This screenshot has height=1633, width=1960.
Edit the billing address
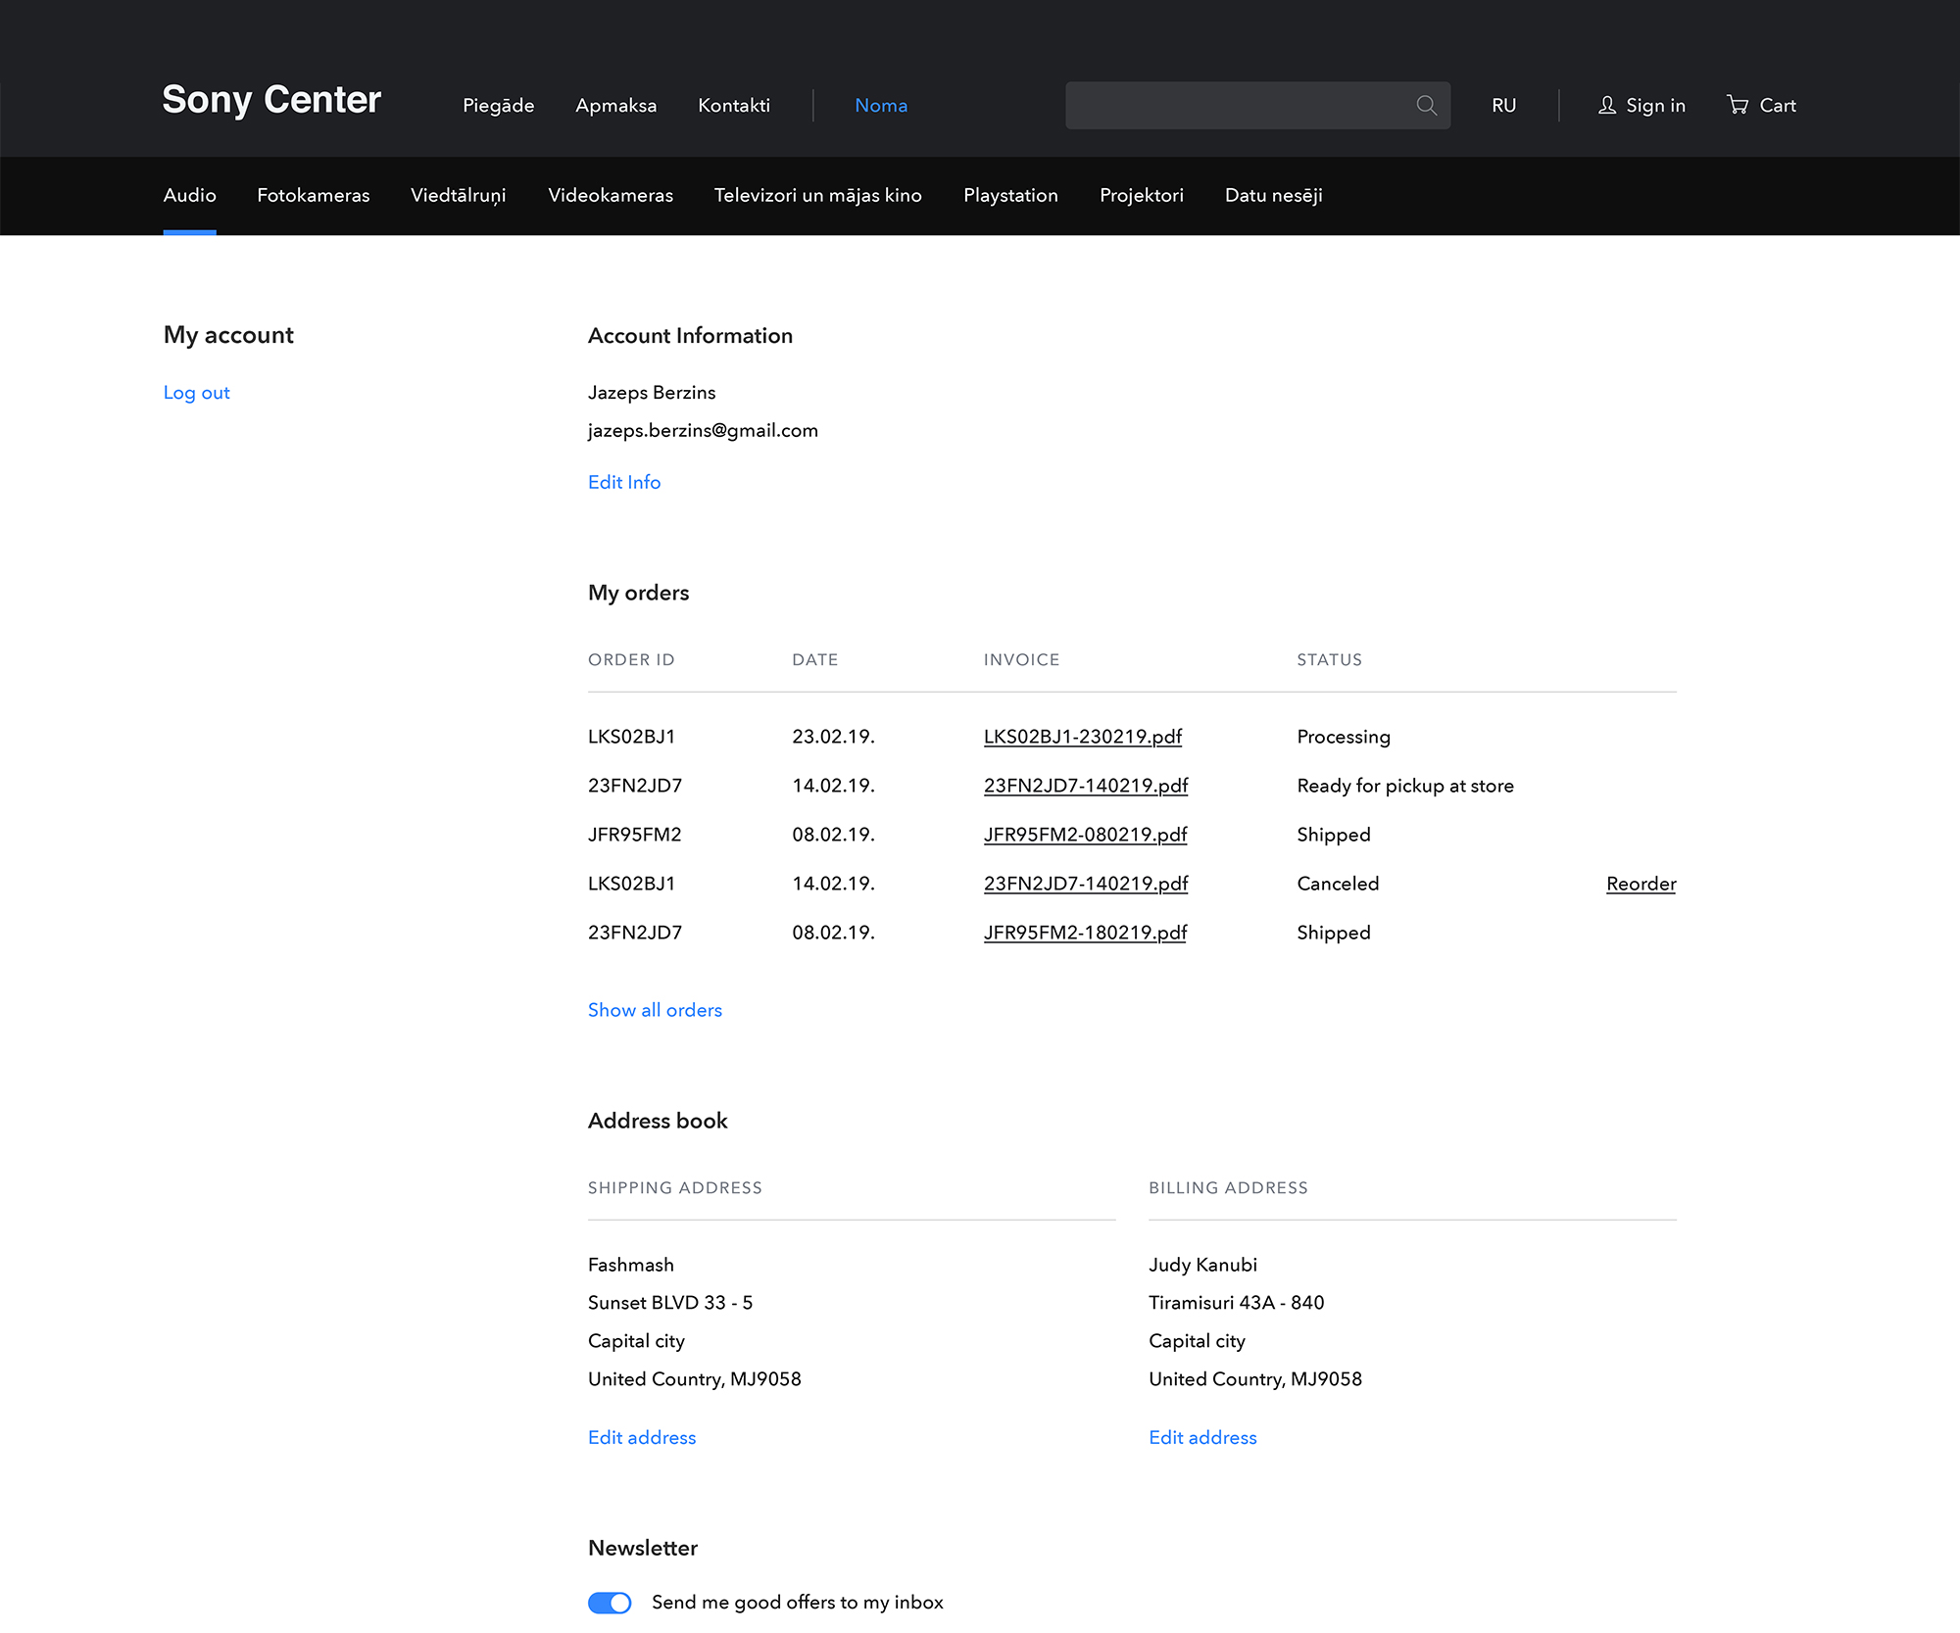coord(1202,1438)
